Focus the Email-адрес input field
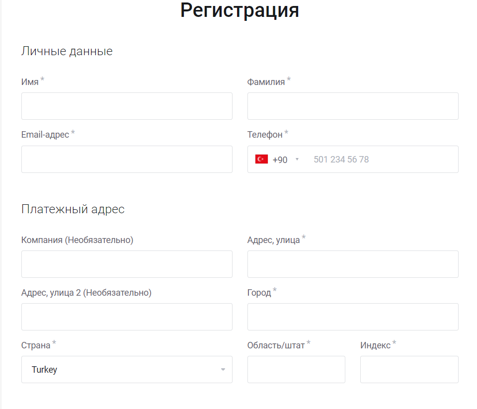 127,159
